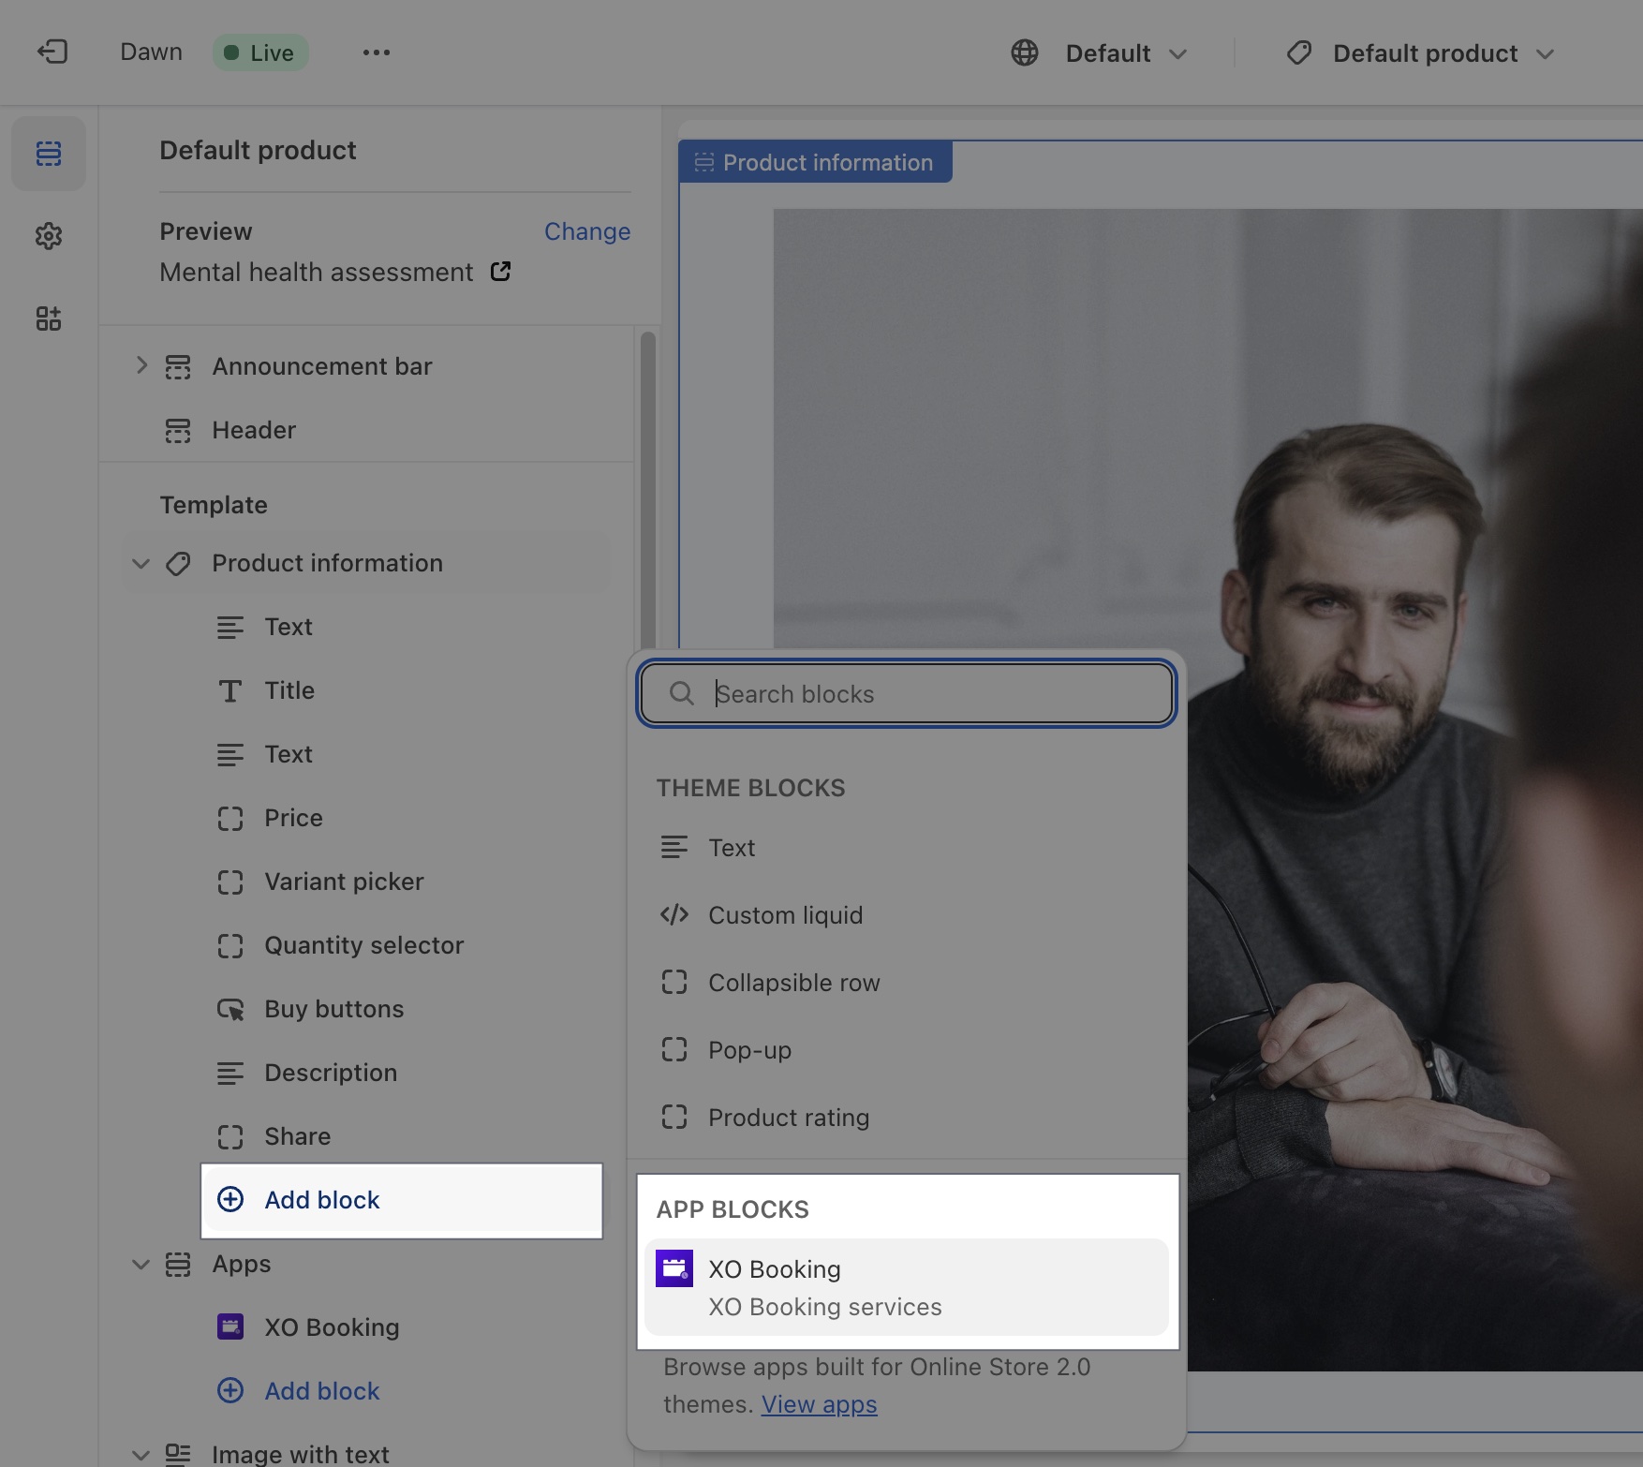
Task: Click the View apps link
Action: (x=819, y=1404)
